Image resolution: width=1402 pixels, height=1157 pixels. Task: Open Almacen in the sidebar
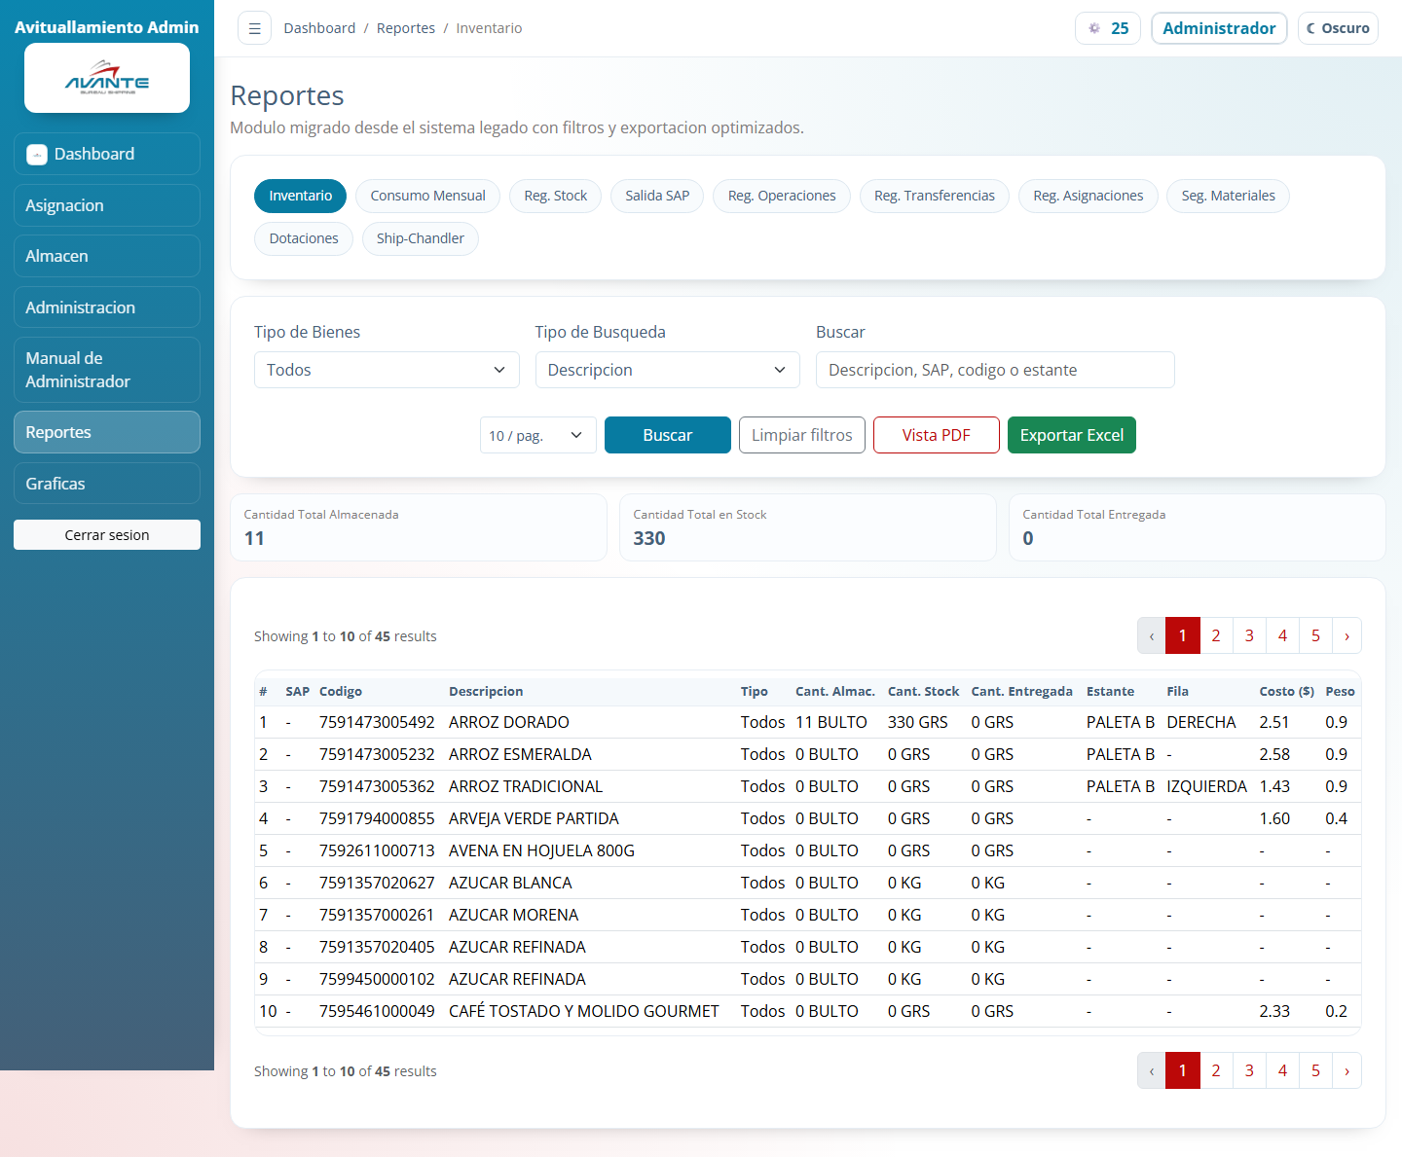pyautogui.click(x=107, y=256)
